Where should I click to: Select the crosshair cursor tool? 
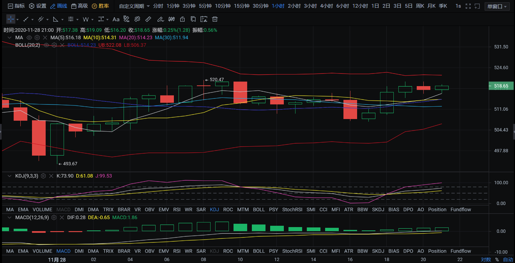pyautogui.click(x=11, y=19)
